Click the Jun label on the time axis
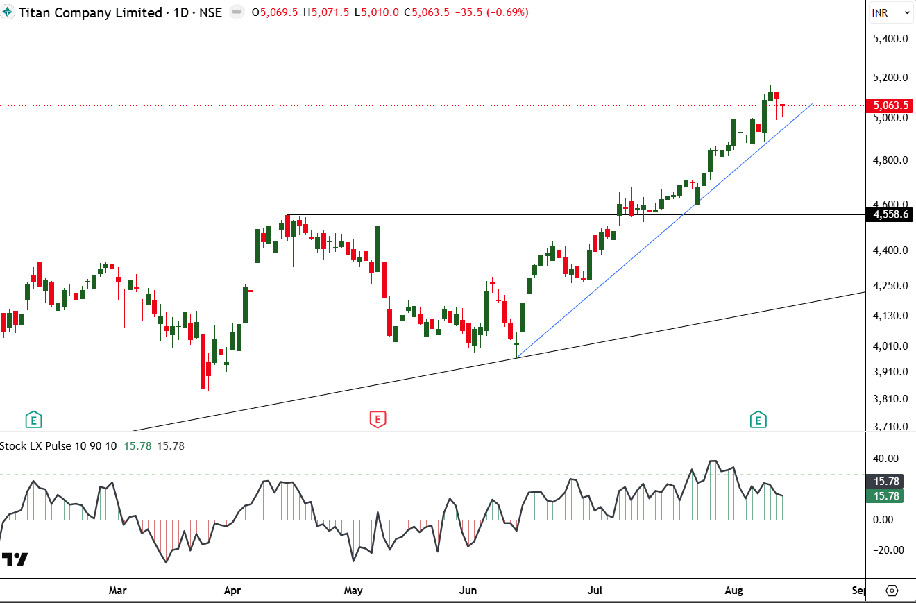The width and height of the screenshot is (916, 603). point(468,591)
